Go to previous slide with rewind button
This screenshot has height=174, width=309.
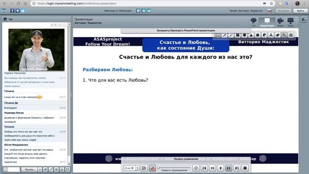click(212, 168)
